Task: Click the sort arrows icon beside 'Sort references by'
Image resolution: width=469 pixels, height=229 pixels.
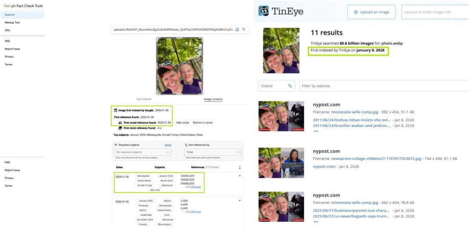Action: (x=186, y=145)
